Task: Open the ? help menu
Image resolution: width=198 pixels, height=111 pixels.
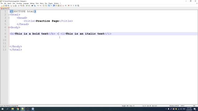Action: (x=60, y=3)
